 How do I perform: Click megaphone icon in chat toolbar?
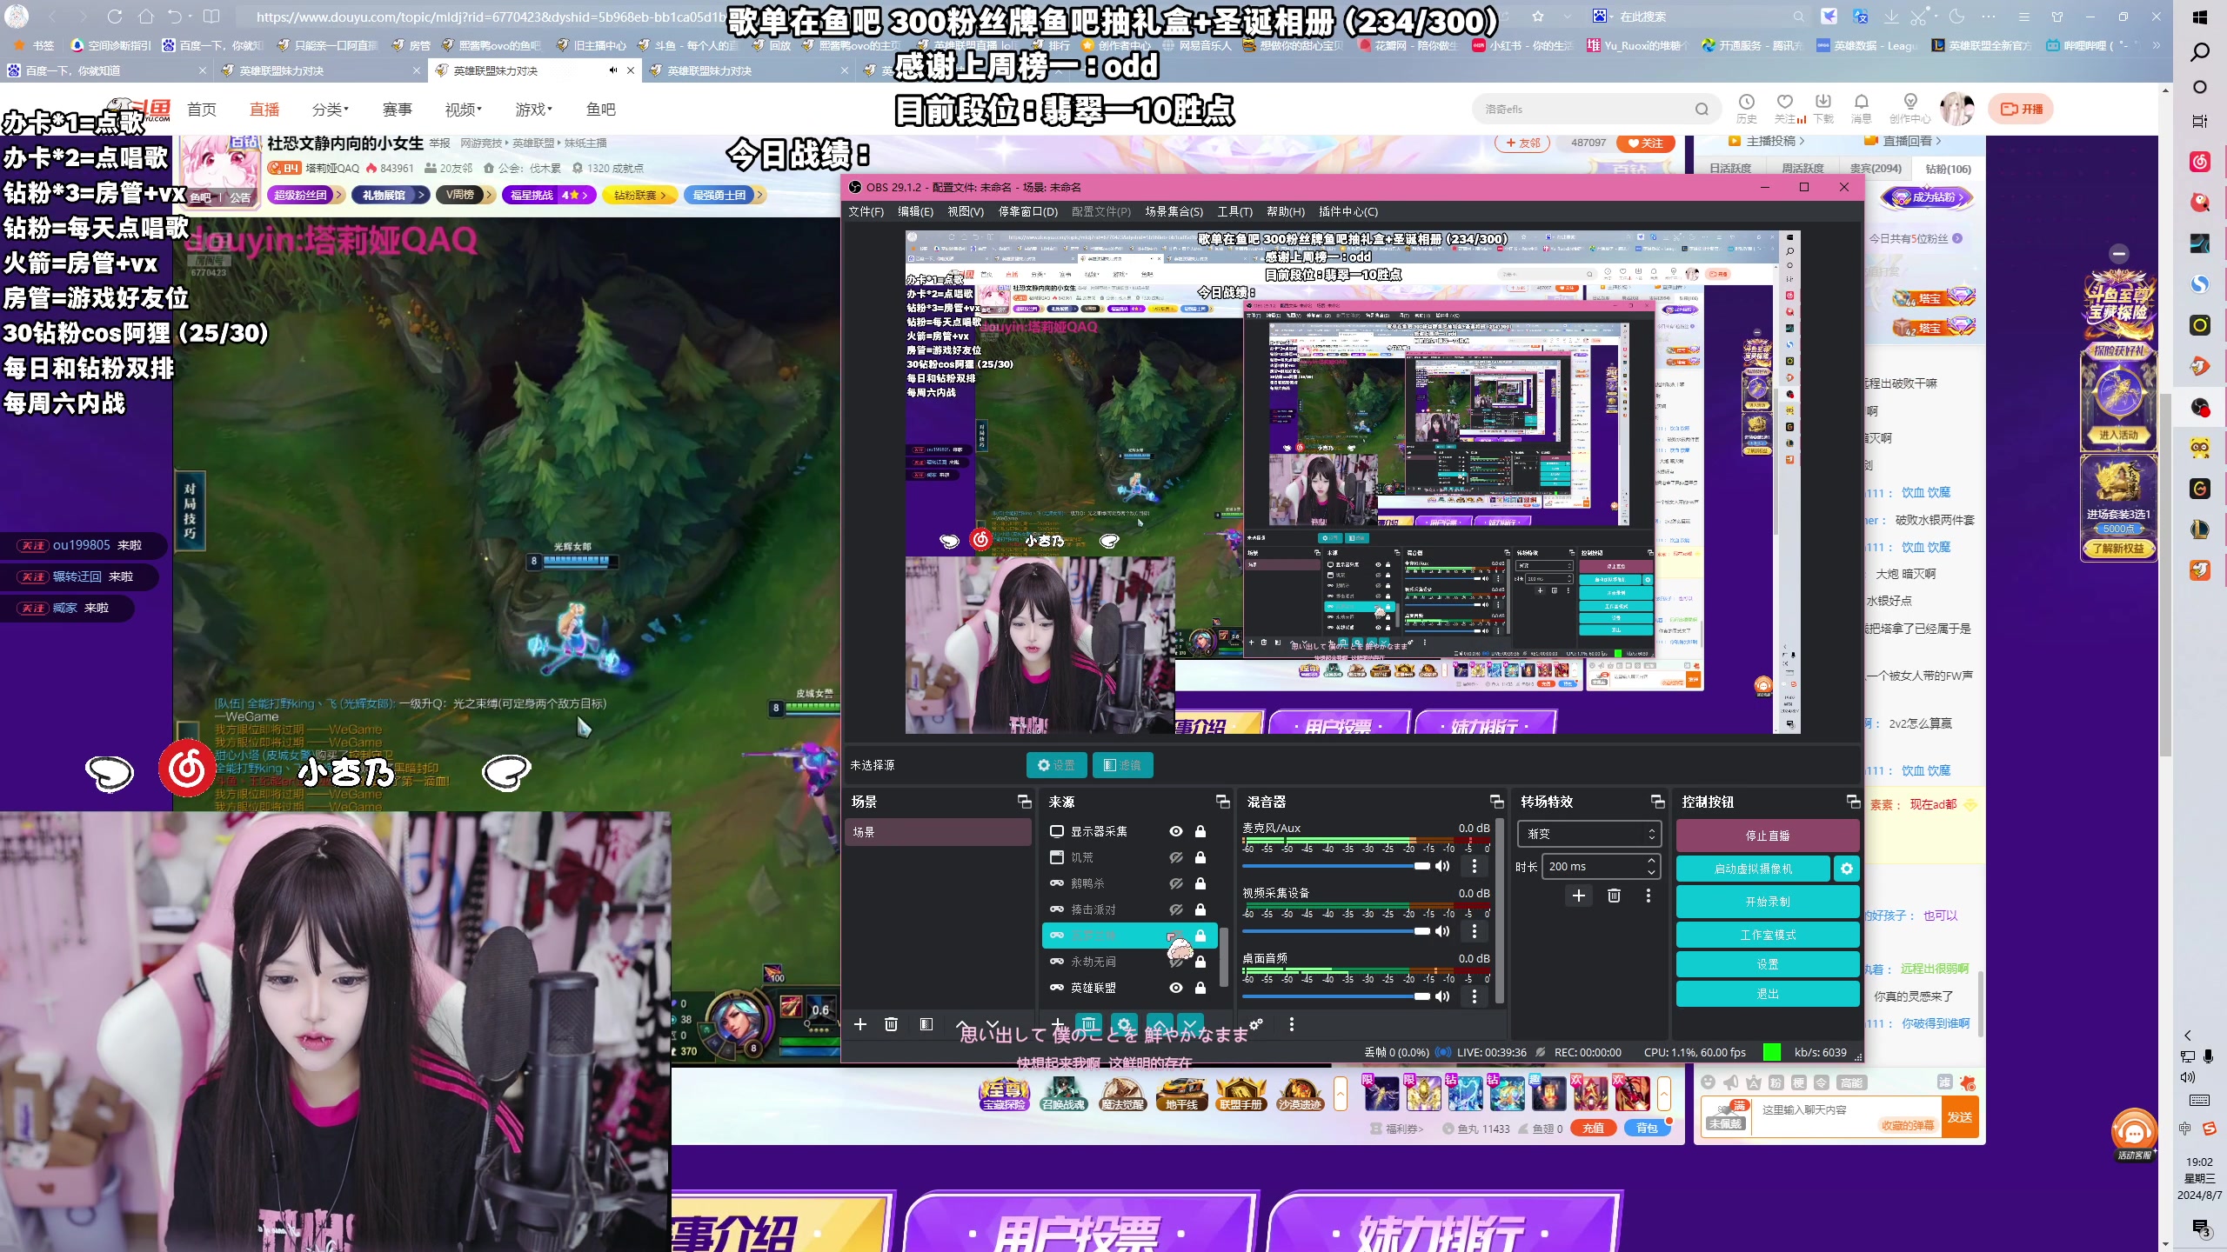[1731, 1082]
